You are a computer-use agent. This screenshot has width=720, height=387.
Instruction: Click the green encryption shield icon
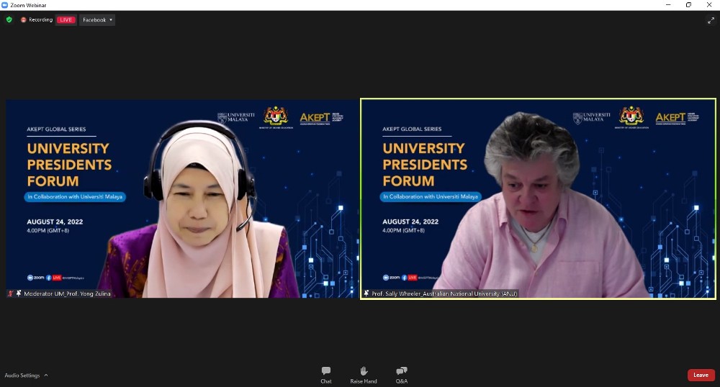pyautogui.click(x=9, y=20)
